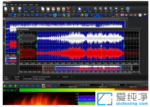Toggle the left channel checkmark in the background sound window
Screen dimensions: 150x107
pyautogui.click(x=4, y=27)
